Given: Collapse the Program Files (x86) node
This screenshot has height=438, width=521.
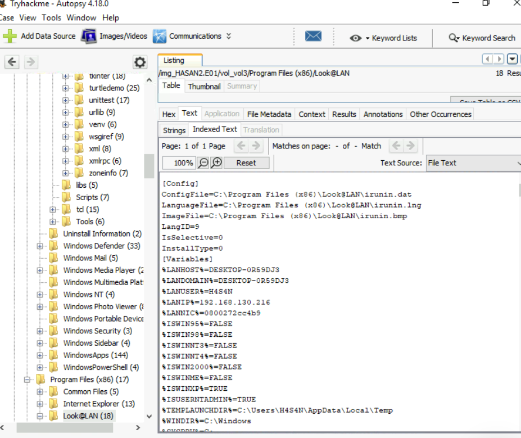Looking at the screenshot, I should (27, 380).
